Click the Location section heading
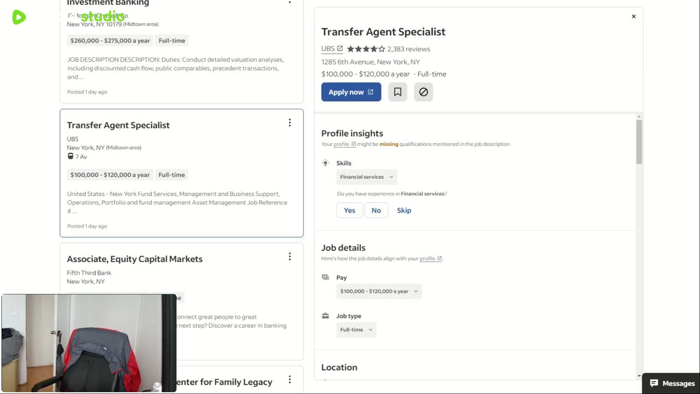The image size is (700, 394). click(339, 367)
